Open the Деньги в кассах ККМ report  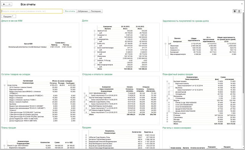(12, 21)
